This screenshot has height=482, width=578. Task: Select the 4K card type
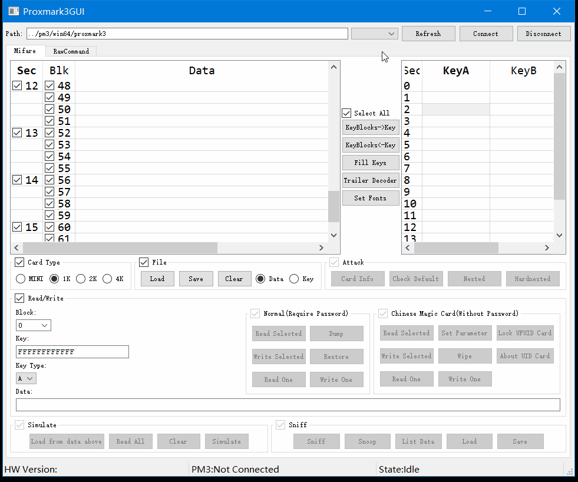108,279
